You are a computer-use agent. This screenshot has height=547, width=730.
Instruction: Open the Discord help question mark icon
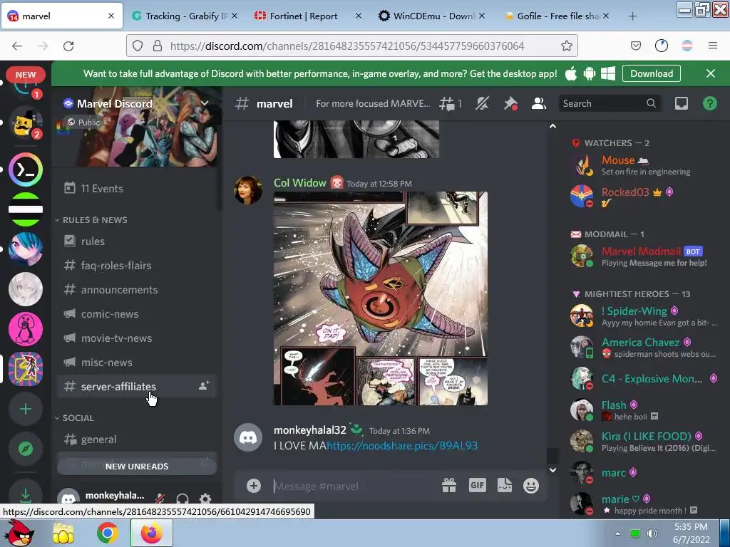[709, 103]
